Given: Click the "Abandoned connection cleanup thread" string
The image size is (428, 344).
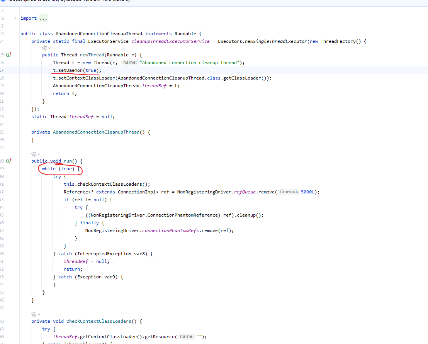Looking at the screenshot, I should [189, 63].
